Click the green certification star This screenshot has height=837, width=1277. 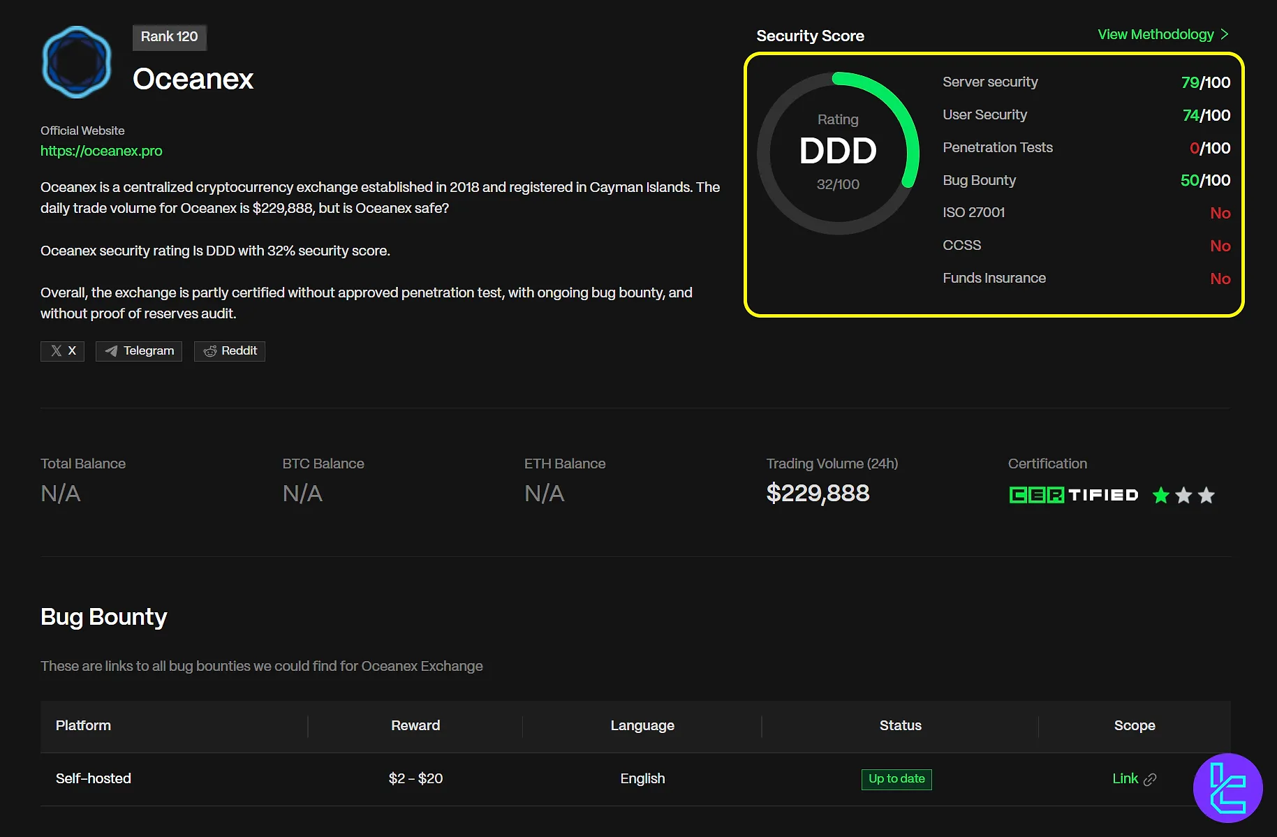[x=1161, y=496]
